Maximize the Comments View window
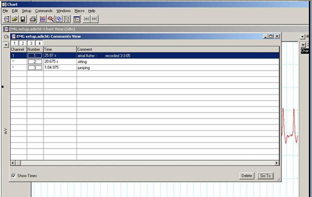 point(271,36)
